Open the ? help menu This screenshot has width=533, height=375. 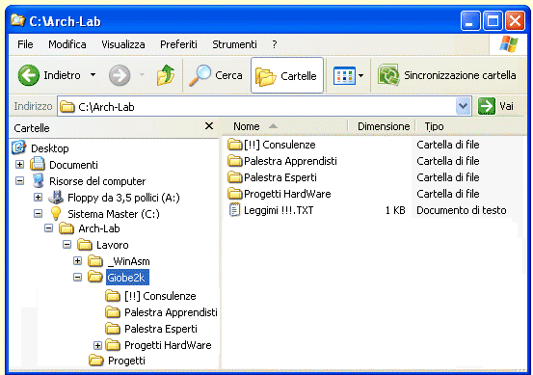coord(275,44)
